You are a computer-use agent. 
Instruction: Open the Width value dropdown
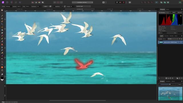coord(11,6)
